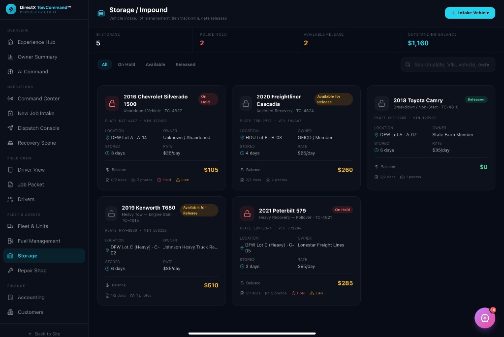Open the 2021 Peterbilt 579 title
The image size is (504, 337).
[x=282, y=211]
